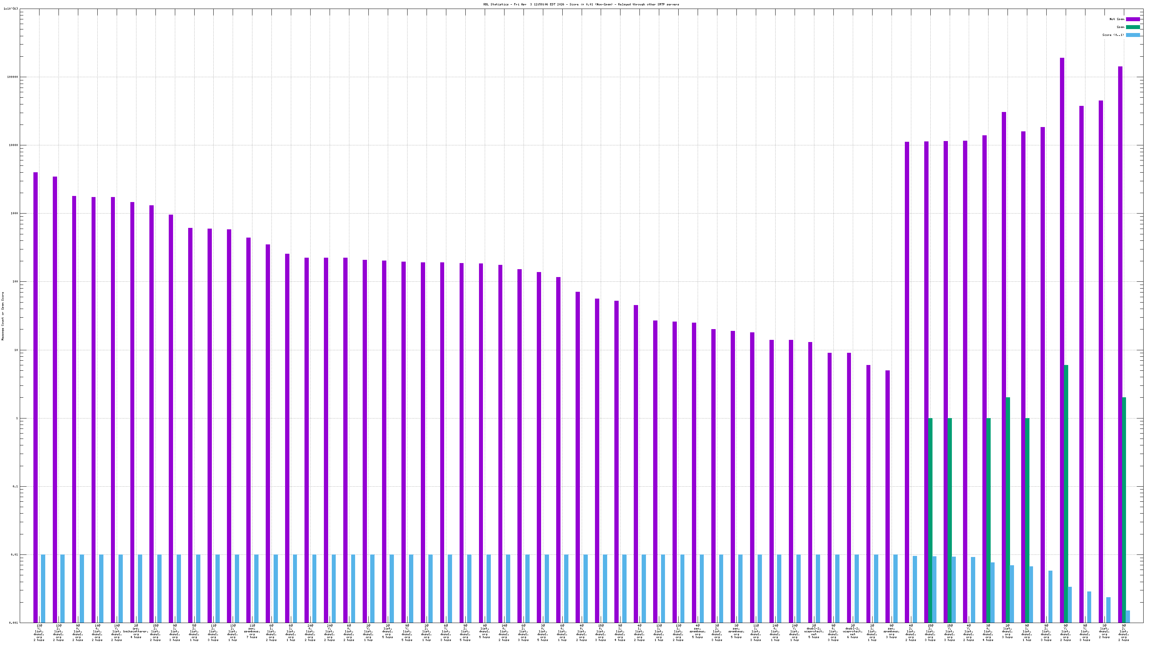Click the 1000 y-axis tick label
Image resolution: width=1149 pixels, height=646 pixels.
[14, 213]
